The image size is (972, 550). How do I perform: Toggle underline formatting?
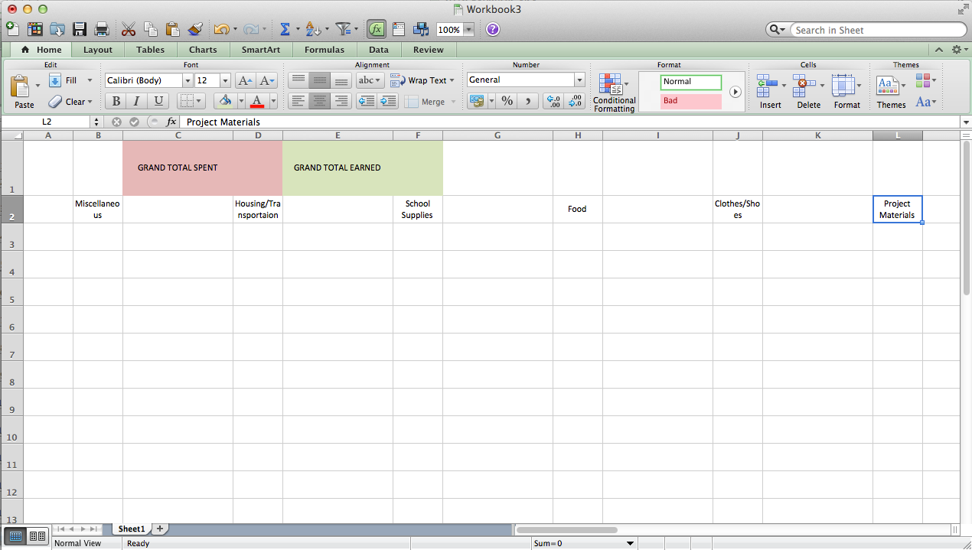(158, 100)
